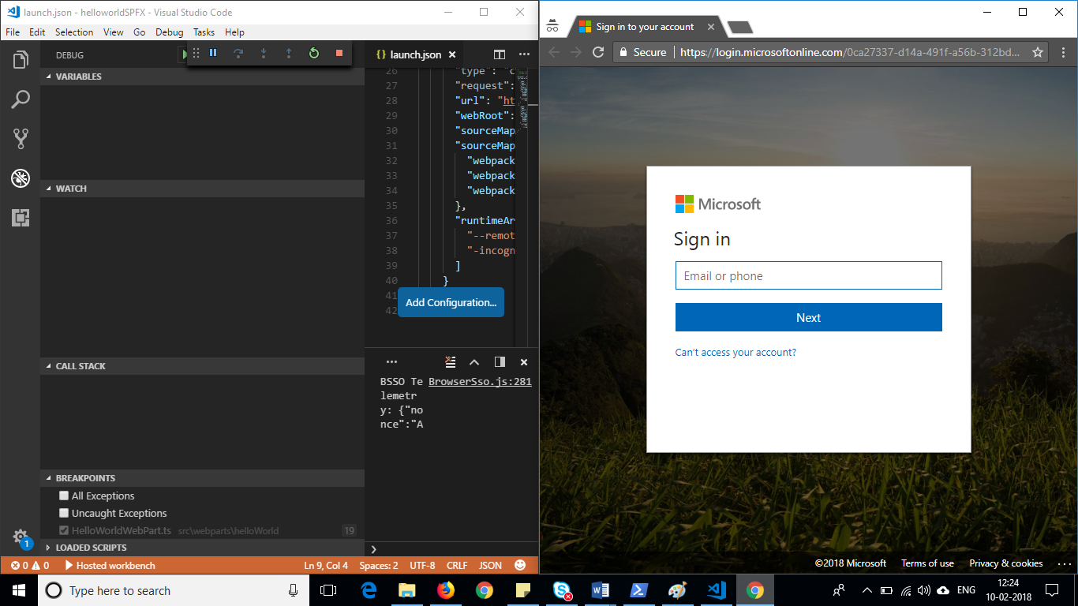Open the Source Control view
Screen dimensions: 1078x606
click(21, 139)
